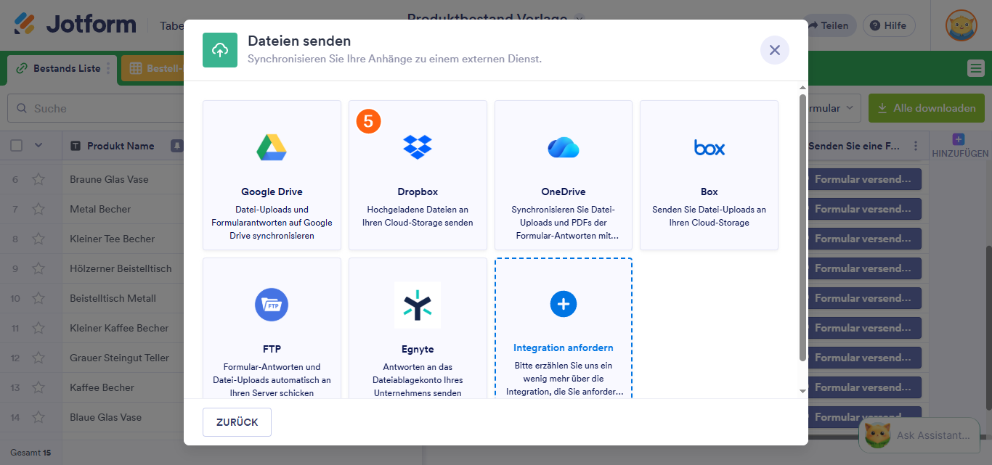The height and width of the screenshot is (465, 992).
Task: Star the Grauer Steingut Teller row
Action: point(38,358)
